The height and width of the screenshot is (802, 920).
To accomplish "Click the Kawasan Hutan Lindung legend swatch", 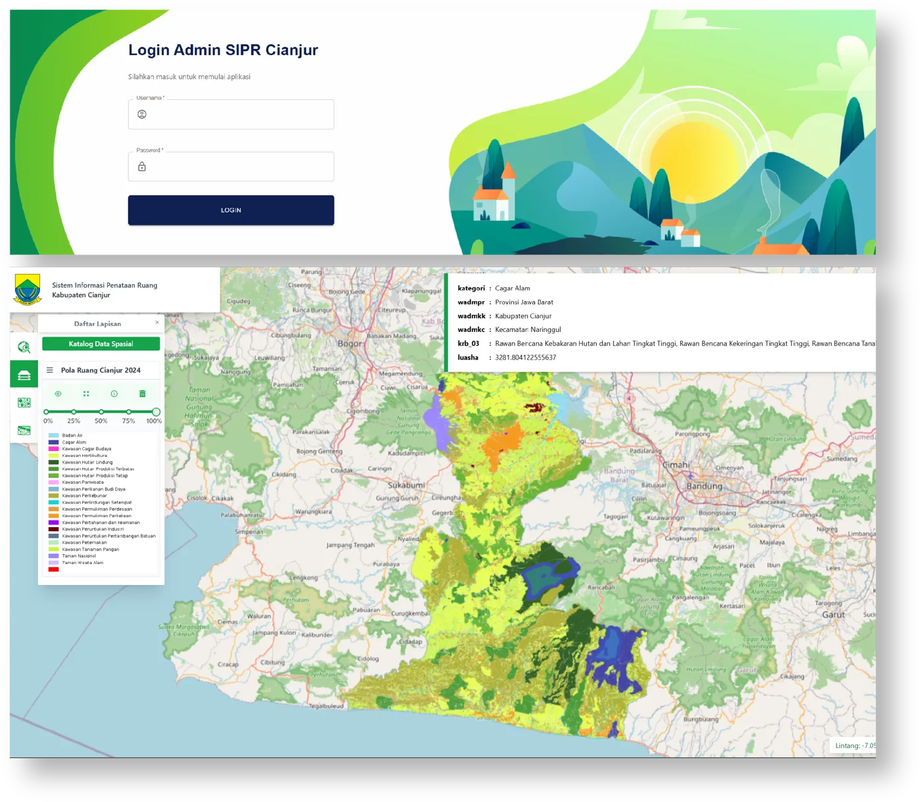I will 54,462.
